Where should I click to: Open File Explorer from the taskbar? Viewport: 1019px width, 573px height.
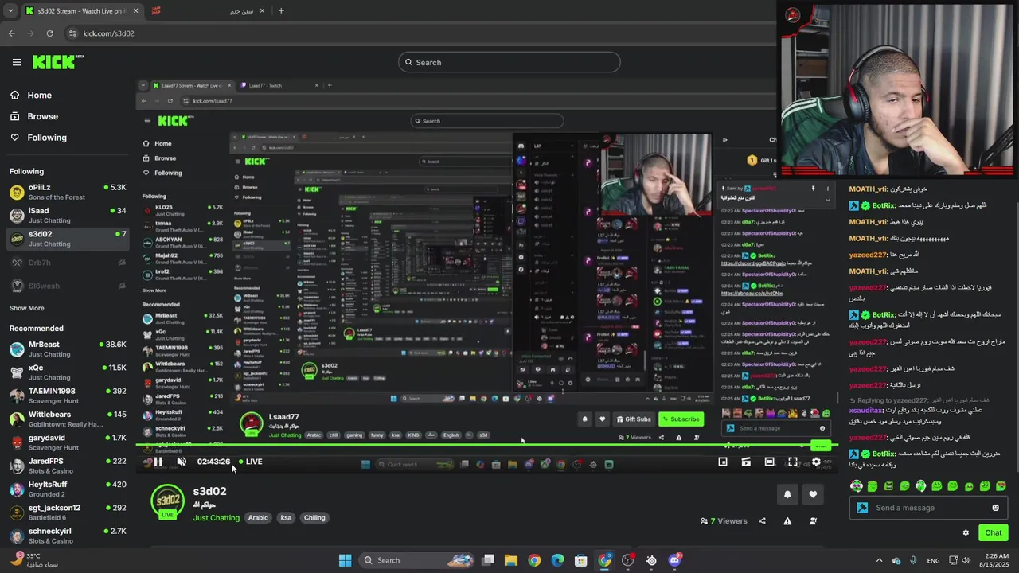[x=510, y=560]
